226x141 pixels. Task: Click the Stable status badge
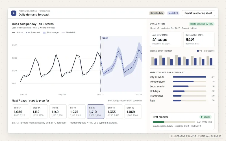pyautogui.click(x=205, y=117)
